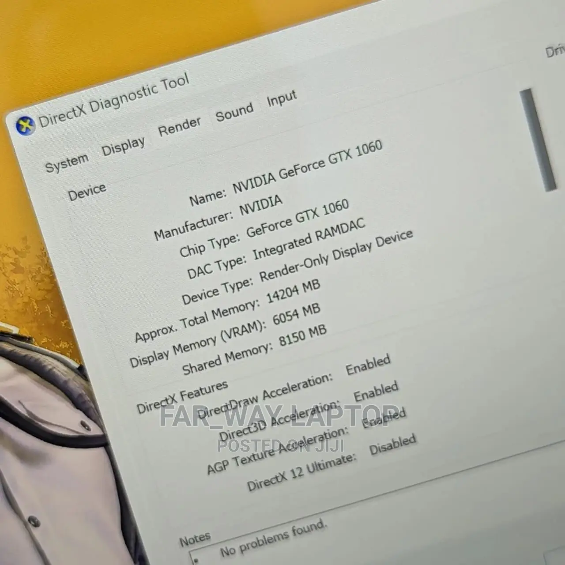565x565 pixels.
Task: Click the Direct3D Acceleration 'Enabled' value
Action: click(x=376, y=391)
